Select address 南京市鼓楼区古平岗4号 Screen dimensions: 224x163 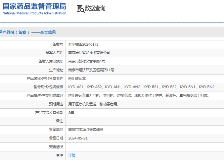(87, 61)
